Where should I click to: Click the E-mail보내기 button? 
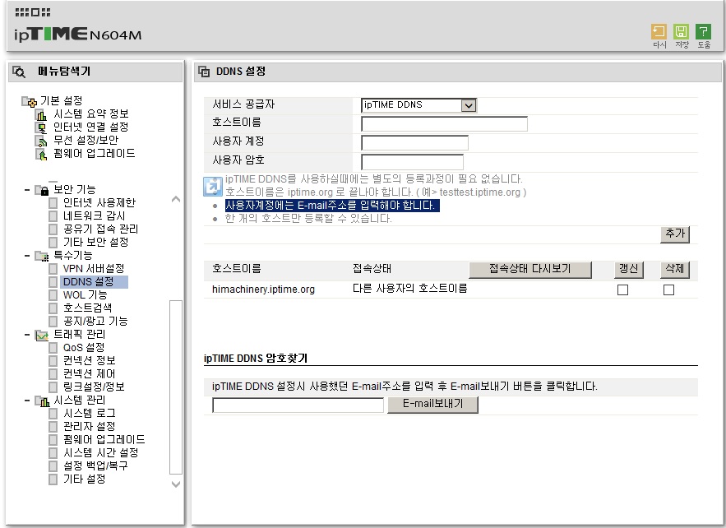click(433, 405)
